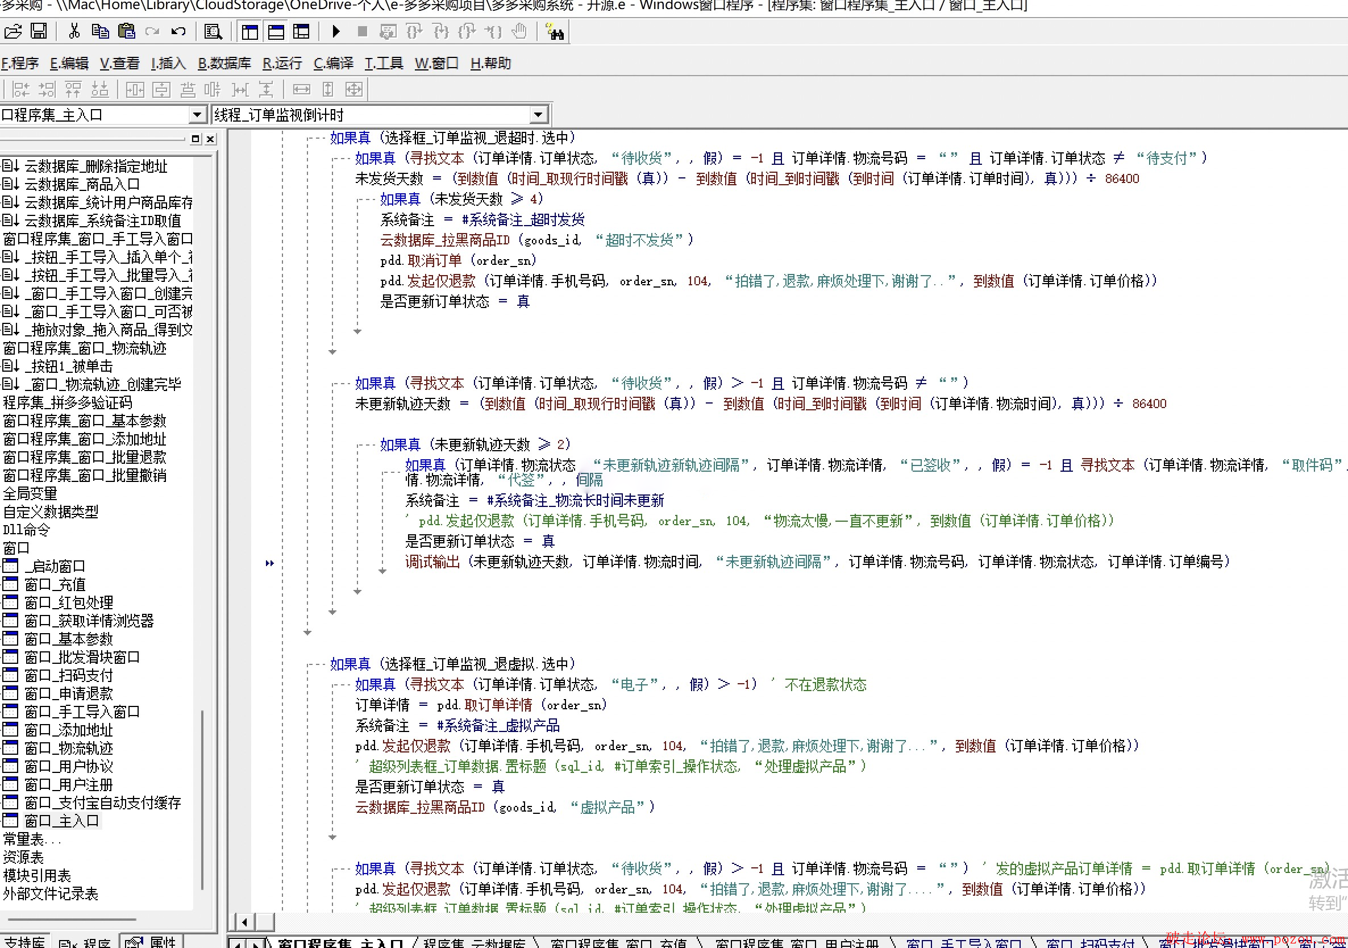1348x948 pixels.
Task: Click the redo arrow icon
Action: [x=152, y=31]
